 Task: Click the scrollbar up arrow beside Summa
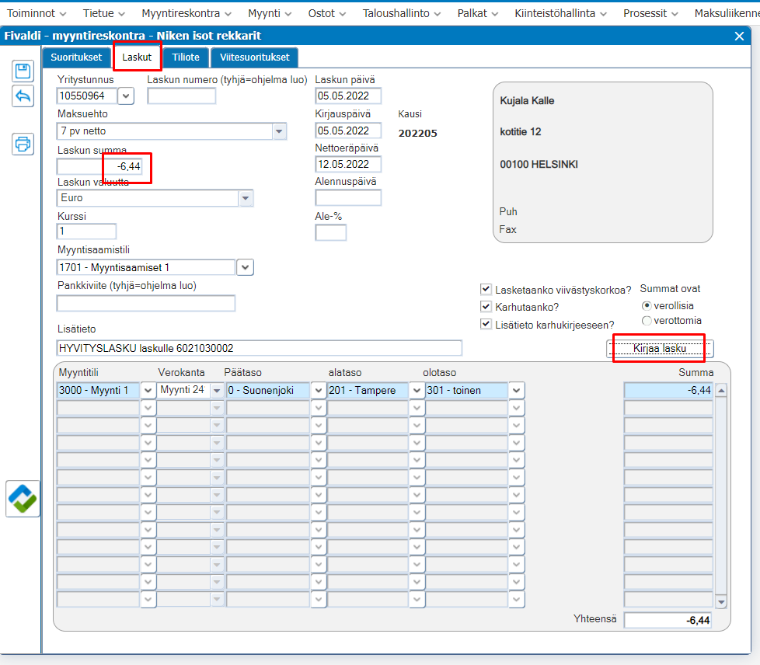721,390
